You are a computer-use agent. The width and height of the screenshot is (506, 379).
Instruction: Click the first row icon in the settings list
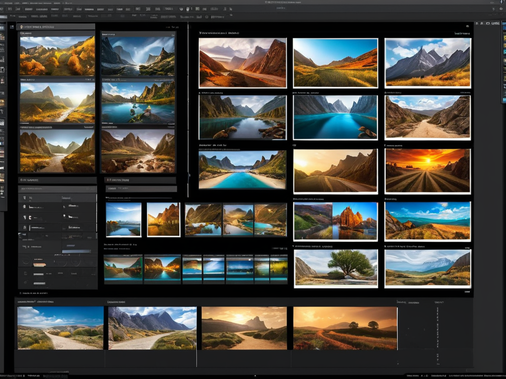25,198
